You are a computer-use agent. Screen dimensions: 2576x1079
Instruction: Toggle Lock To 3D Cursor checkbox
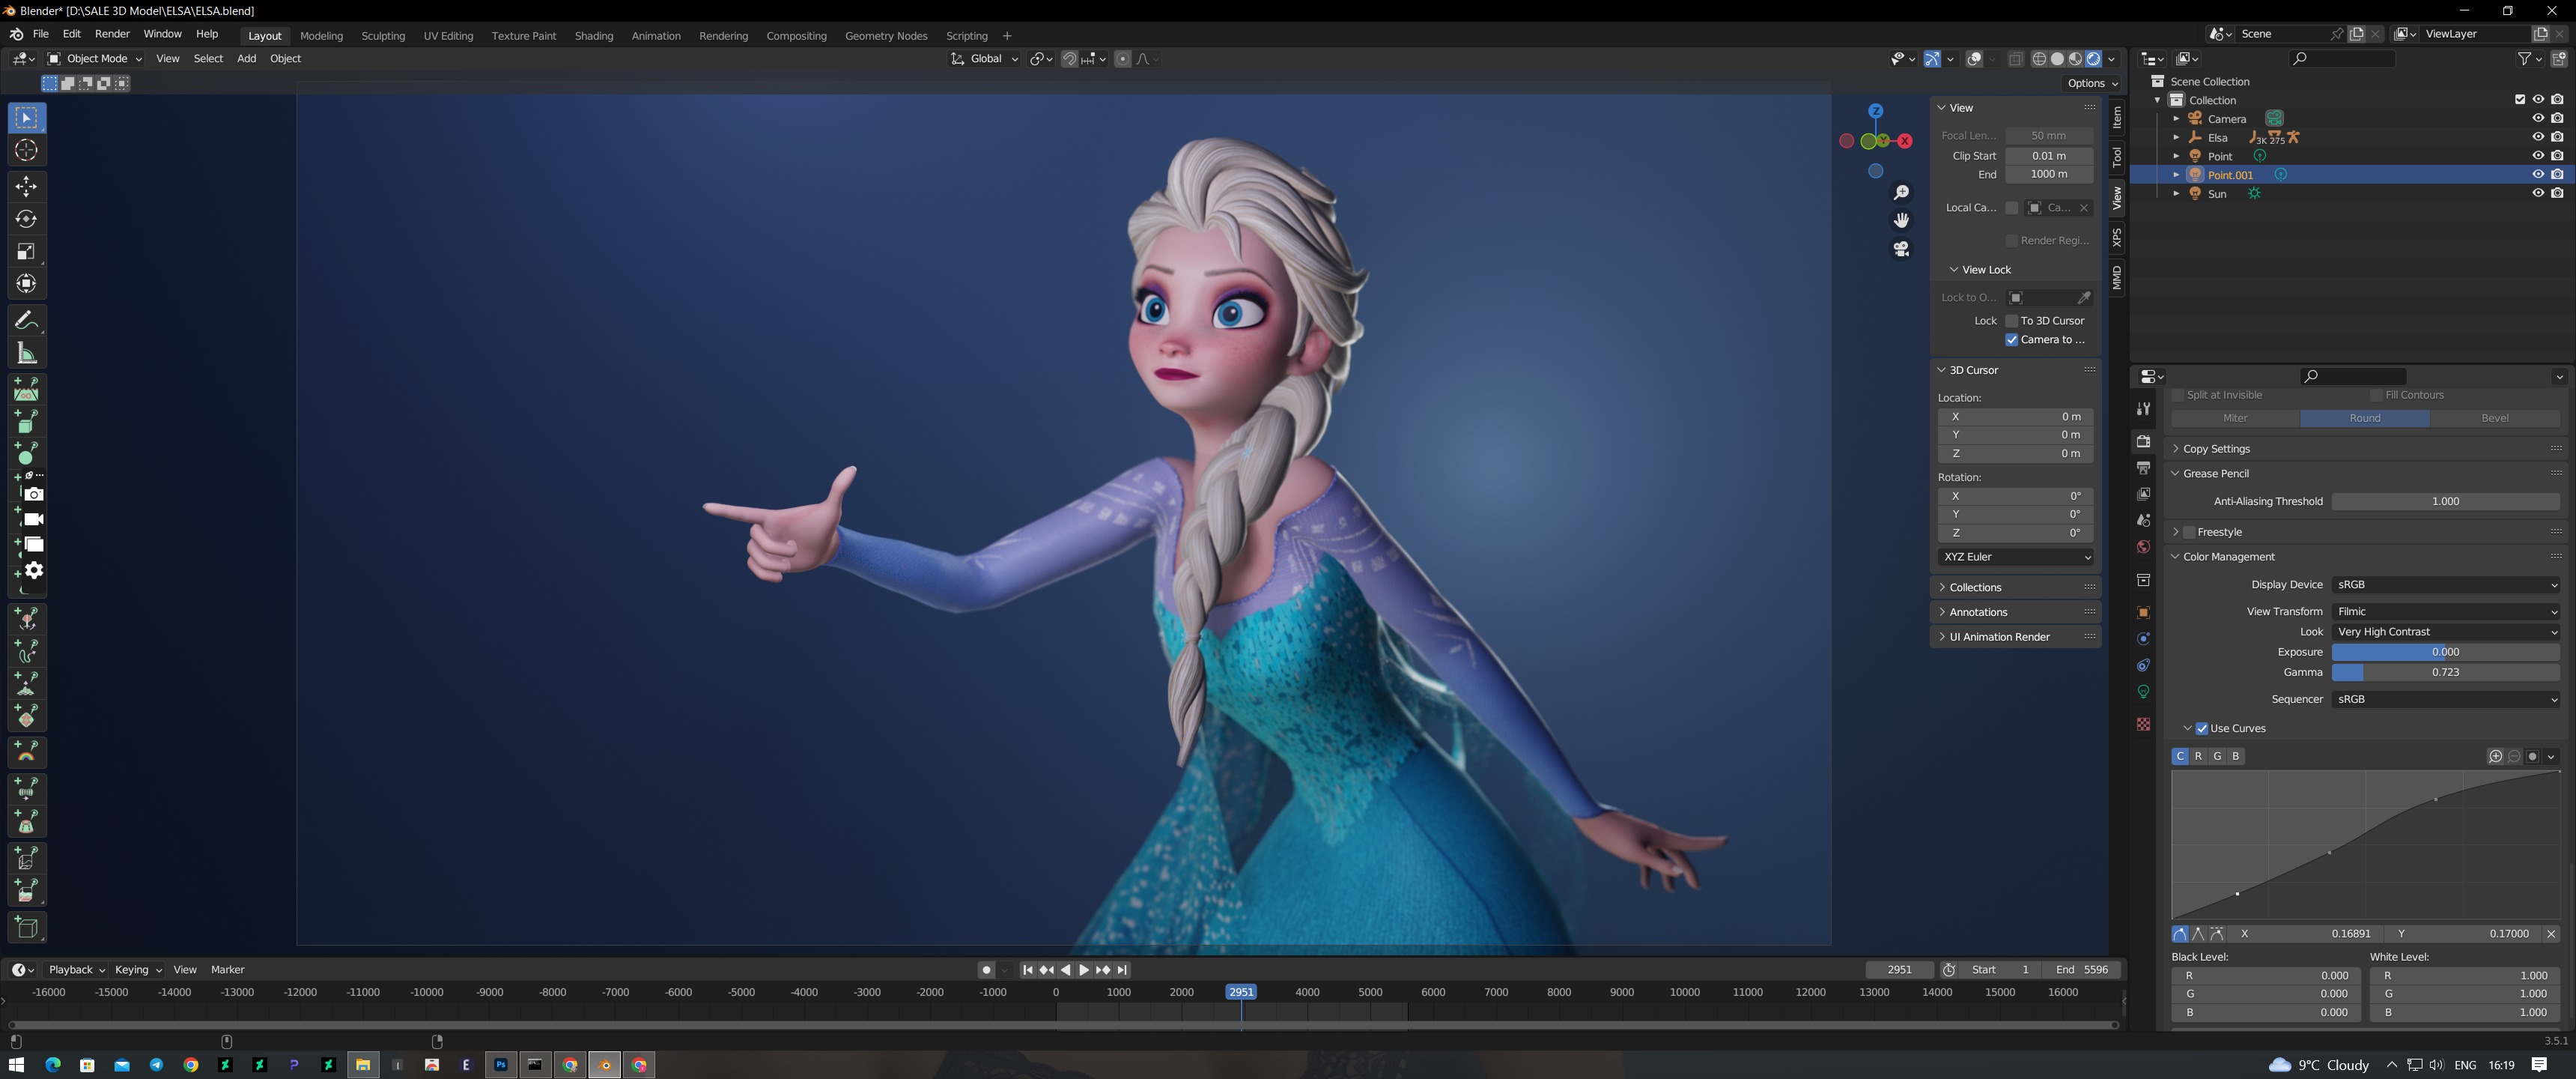[x=2012, y=321]
